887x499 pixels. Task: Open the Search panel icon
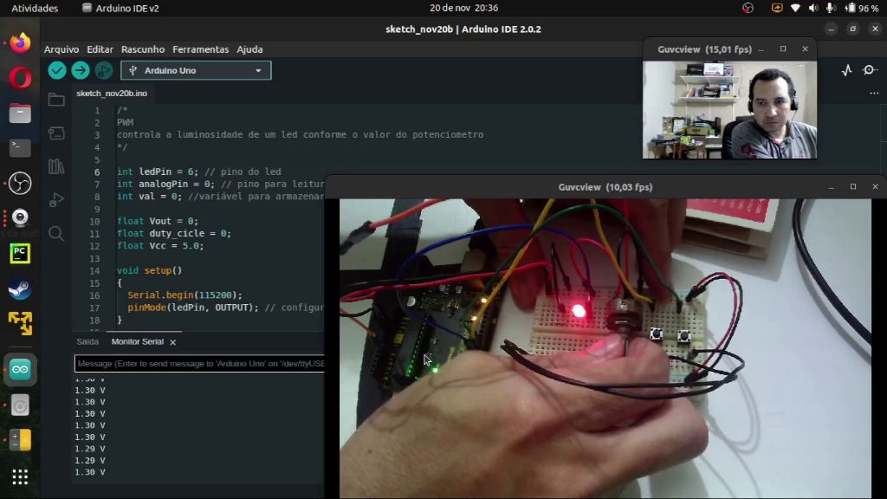coord(55,233)
